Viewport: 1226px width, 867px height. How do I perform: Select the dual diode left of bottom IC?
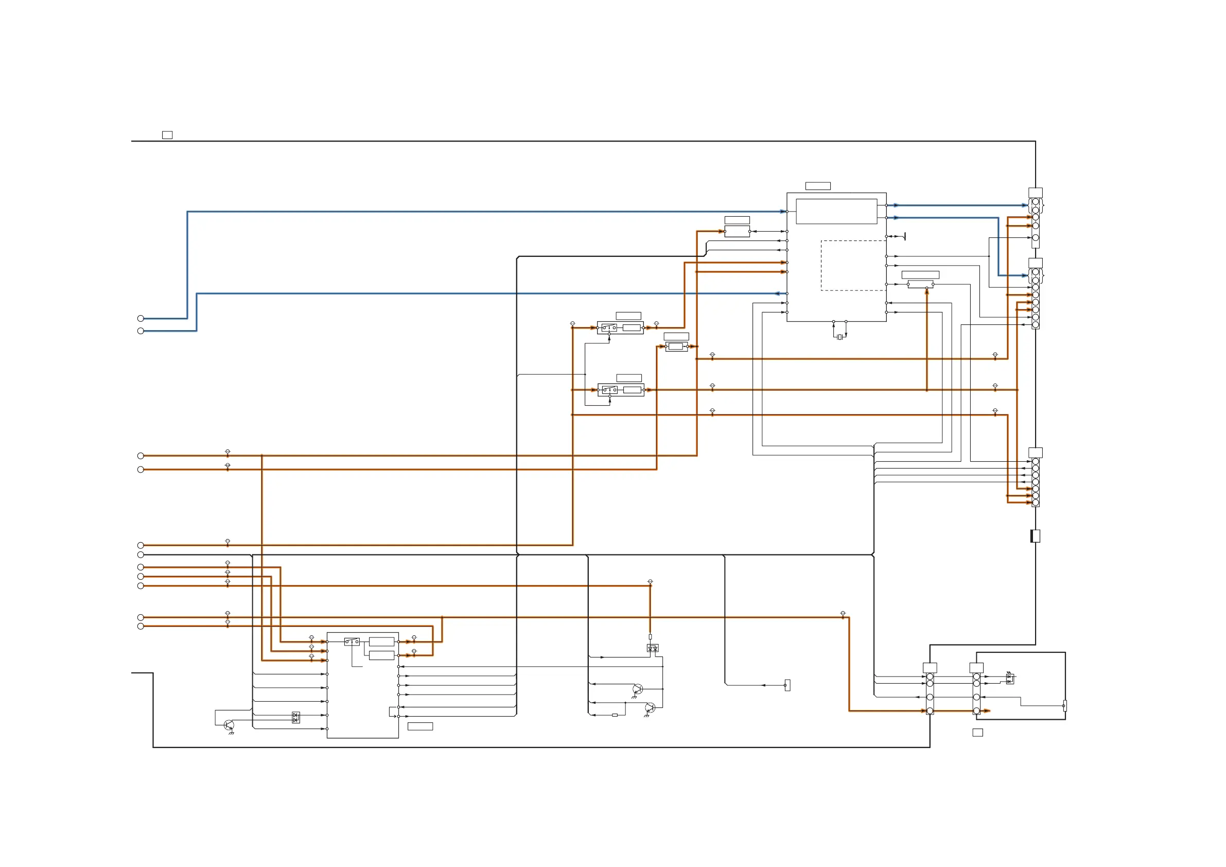pos(296,717)
